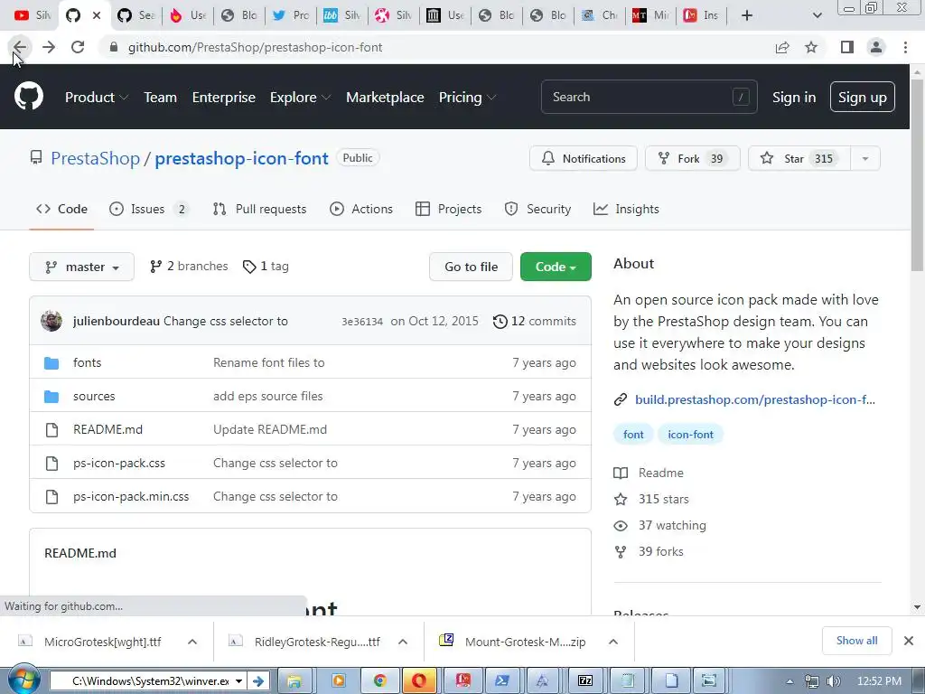The width and height of the screenshot is (925, 694).
Task: Switch to the YouTube tab
Action: click(32, 15)
